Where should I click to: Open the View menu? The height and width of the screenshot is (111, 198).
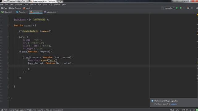tap(11, 4)
